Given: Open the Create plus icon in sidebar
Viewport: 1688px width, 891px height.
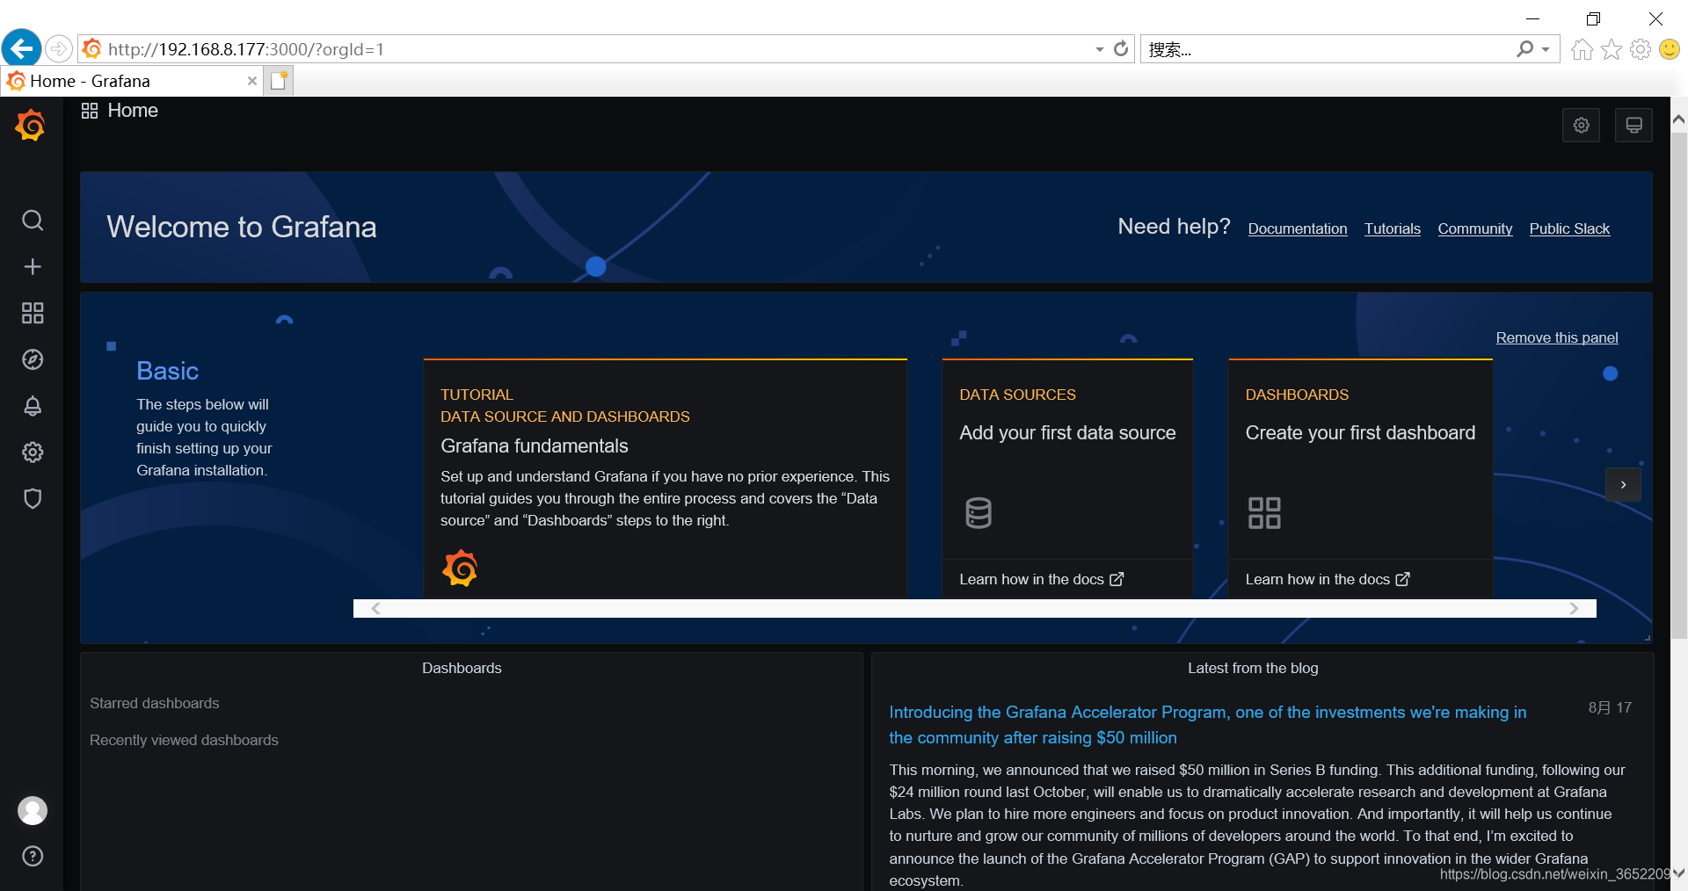Looking at the screenshot, I should (x=33, y=266).
